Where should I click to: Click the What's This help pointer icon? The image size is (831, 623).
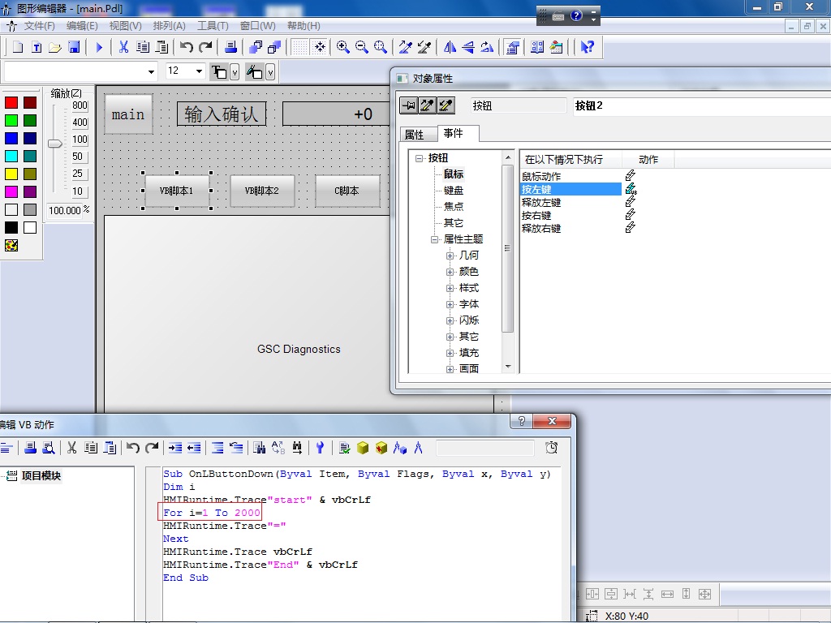587,48
